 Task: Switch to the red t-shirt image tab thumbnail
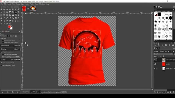point(24,9)
